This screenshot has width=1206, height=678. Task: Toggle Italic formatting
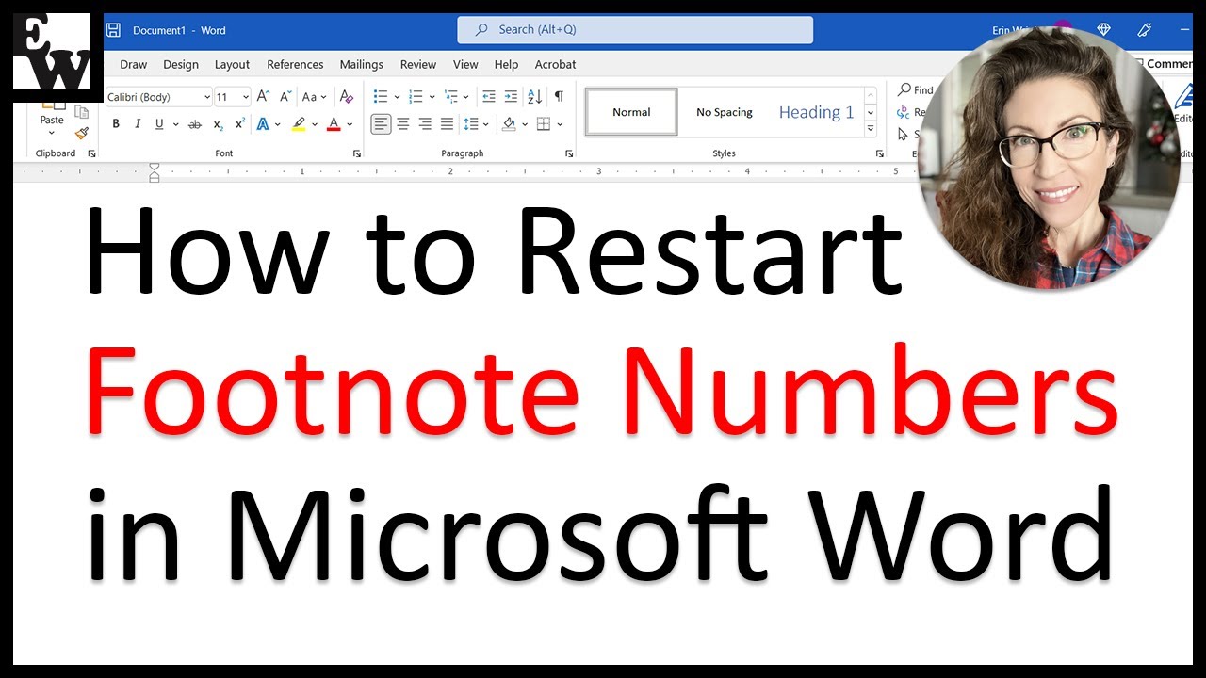pos(138,124)
